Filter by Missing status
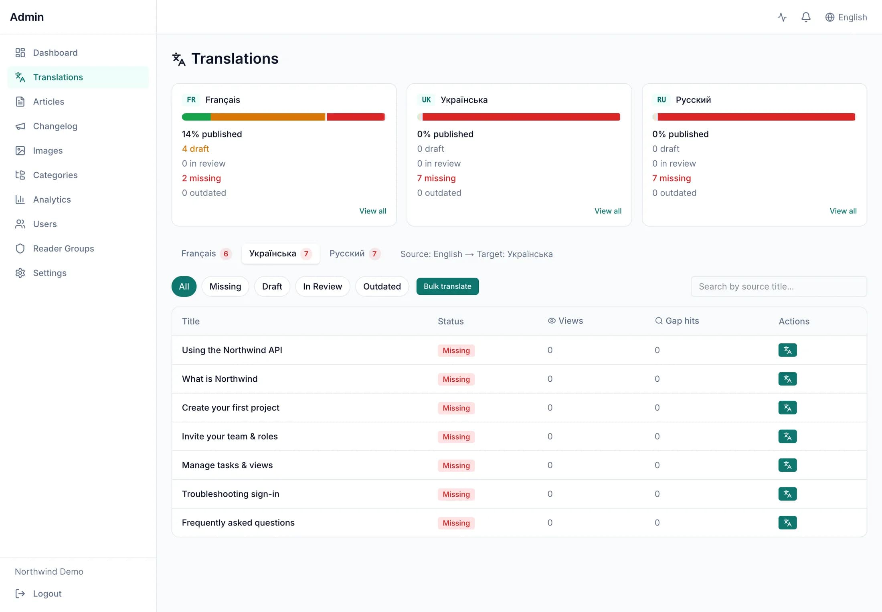The height and width of the screenshot is (612, 882). click(225, 286)
